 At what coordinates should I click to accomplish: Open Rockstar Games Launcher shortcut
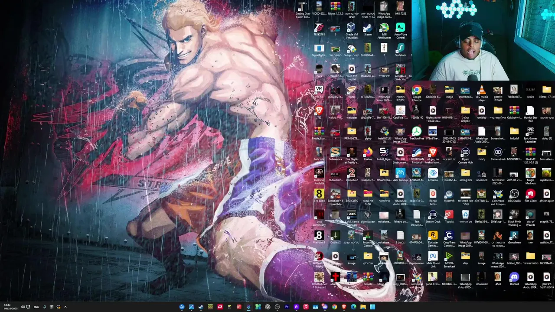tap(433, 239)
